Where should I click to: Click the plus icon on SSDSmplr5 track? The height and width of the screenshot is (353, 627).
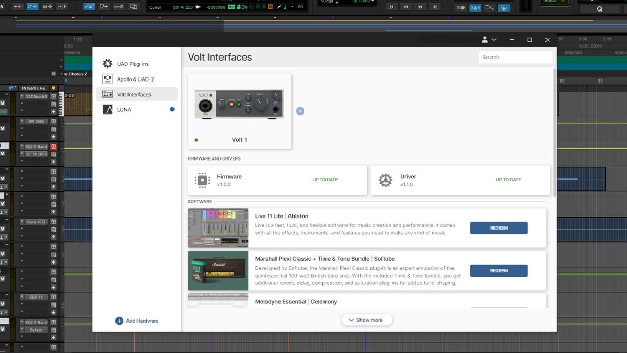[x=53, y=111]
